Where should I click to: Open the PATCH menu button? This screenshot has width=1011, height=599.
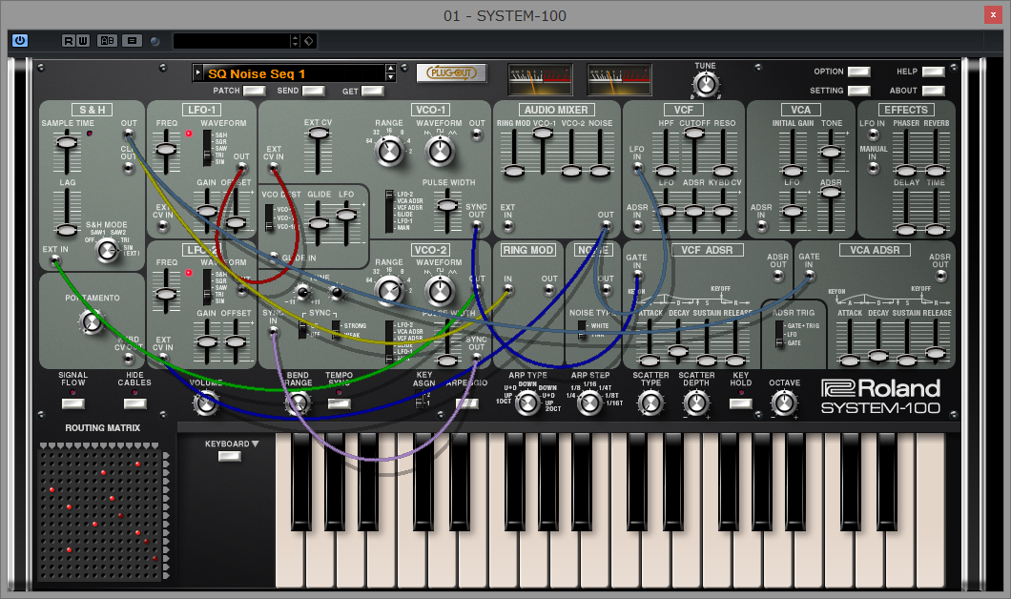pyautogui.click(x=254, y=91)
